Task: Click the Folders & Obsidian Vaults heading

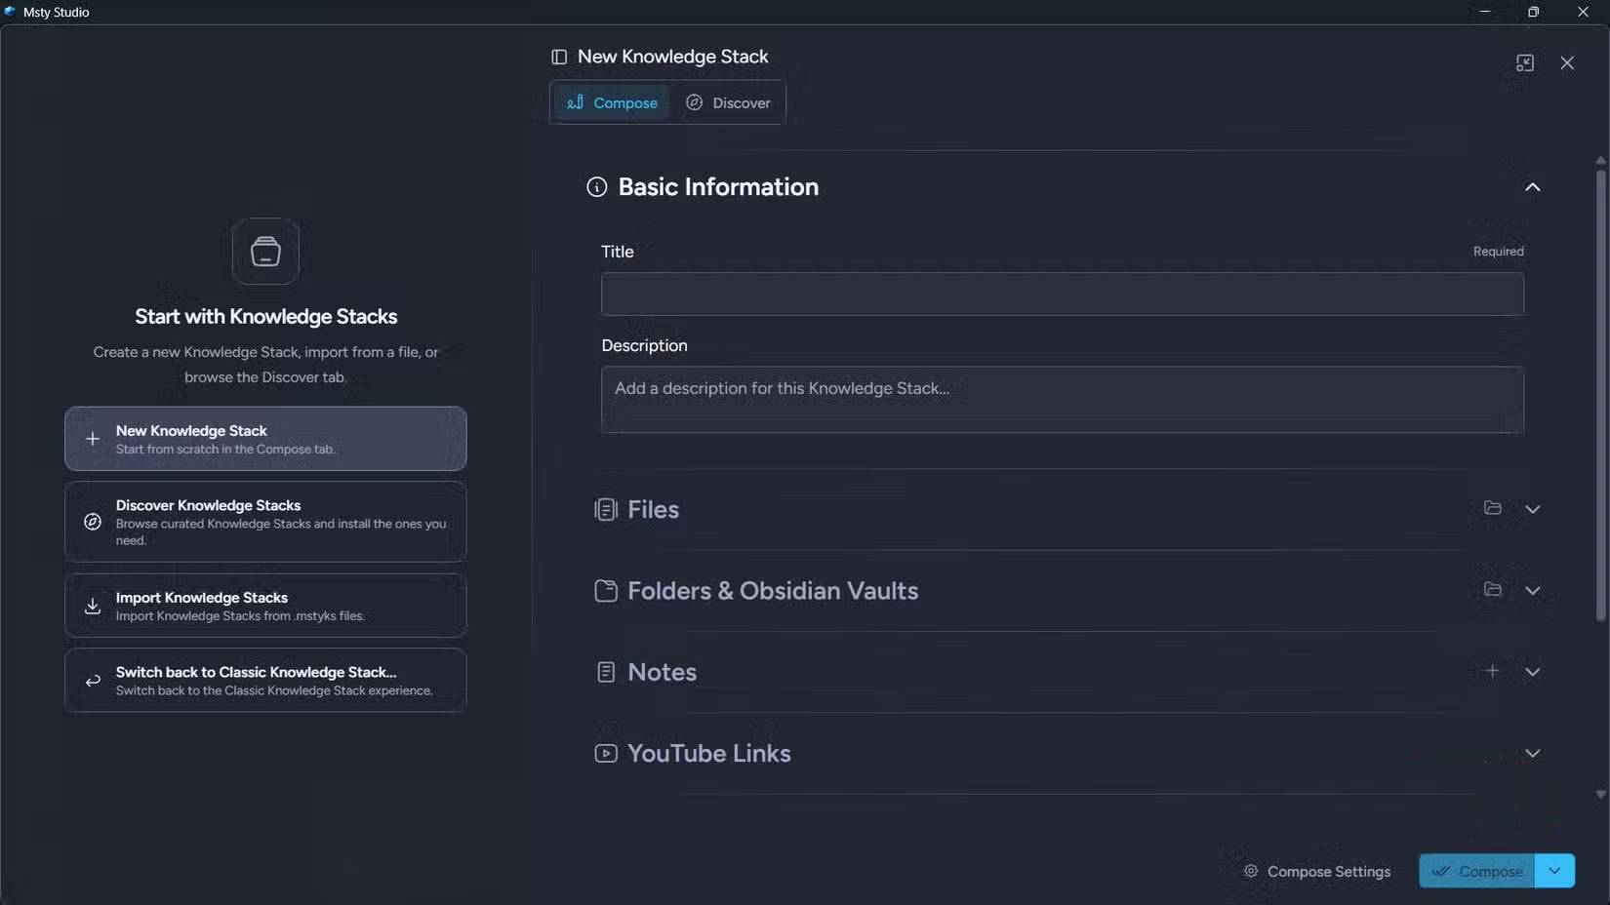Action: 773,591
